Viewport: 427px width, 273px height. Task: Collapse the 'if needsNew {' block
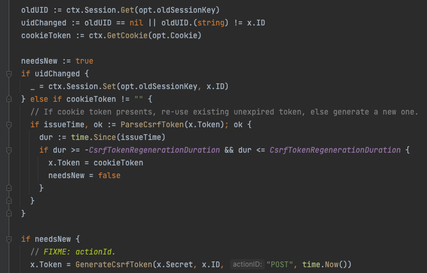(9, 239)
